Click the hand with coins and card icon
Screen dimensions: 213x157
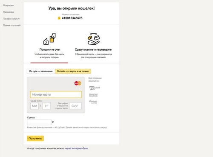pyautogui.click(x=93, y=39)
